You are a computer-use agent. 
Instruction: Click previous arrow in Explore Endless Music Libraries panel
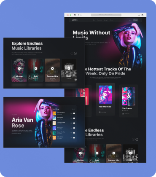click(x=72, y=54)
